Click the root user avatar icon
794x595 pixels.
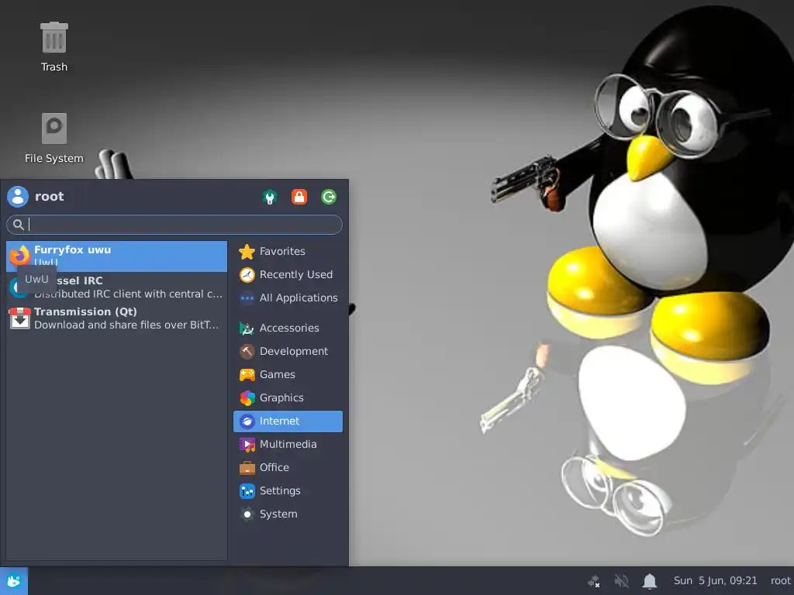point(18,197)
